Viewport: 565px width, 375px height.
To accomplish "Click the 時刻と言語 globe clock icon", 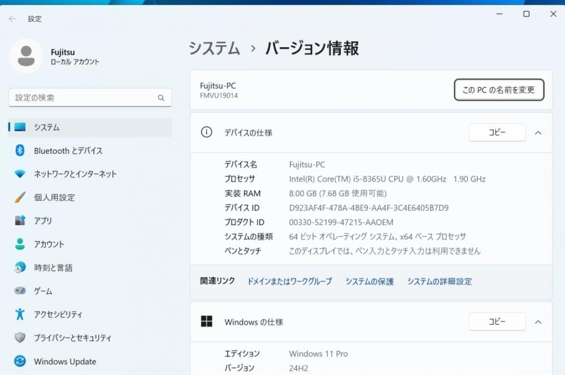I will [x=20, y=267].
